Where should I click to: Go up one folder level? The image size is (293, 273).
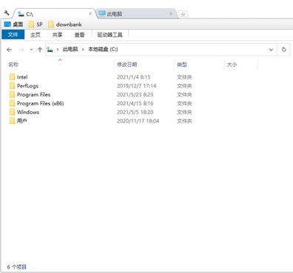(40, 50)
